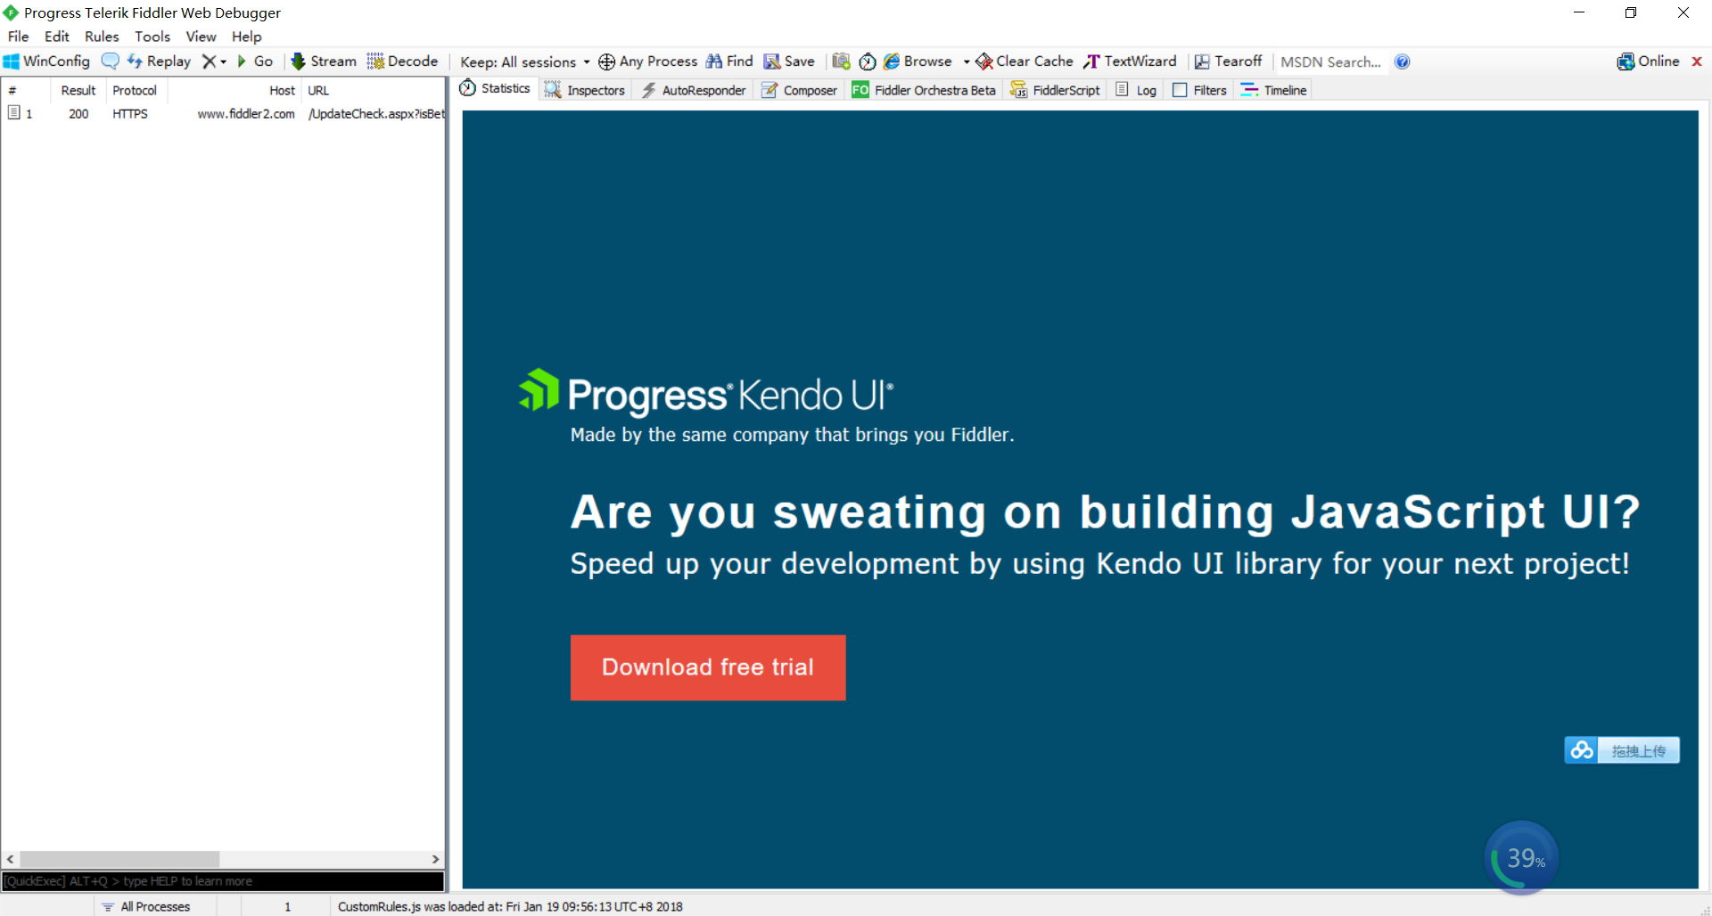Click the Remove X icon
This screenshot has width=1712, height=916.
(209, 61)
